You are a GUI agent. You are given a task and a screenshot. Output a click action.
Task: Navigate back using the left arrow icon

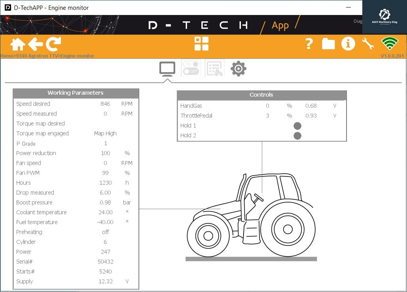click(x=35, y=44)
